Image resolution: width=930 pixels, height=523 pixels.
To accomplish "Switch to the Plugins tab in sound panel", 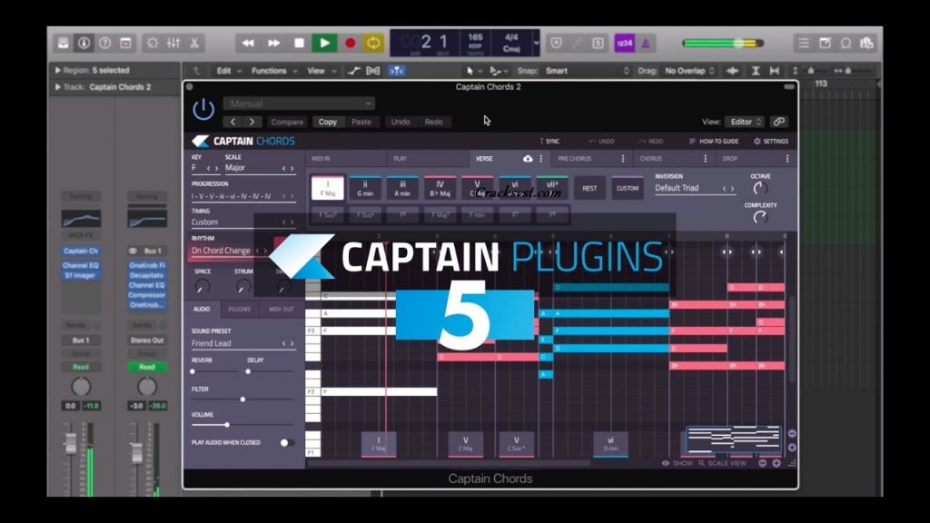I will pyautogui.click(x=239, y=309).
